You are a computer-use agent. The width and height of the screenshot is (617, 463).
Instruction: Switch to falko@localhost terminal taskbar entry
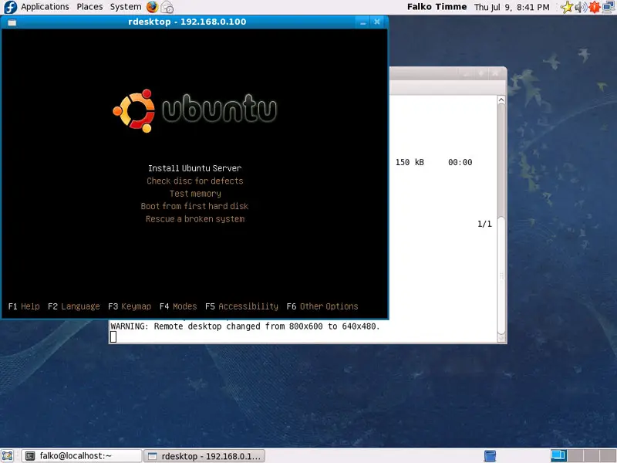click(81, 456)
